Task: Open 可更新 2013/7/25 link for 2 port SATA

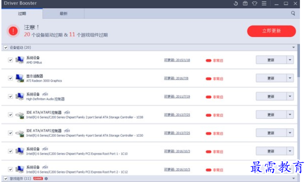Action: [177, 114]
